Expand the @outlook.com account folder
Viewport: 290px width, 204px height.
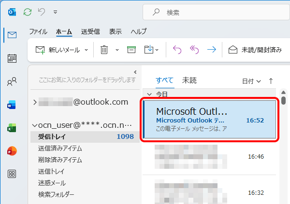pos(35,102)
